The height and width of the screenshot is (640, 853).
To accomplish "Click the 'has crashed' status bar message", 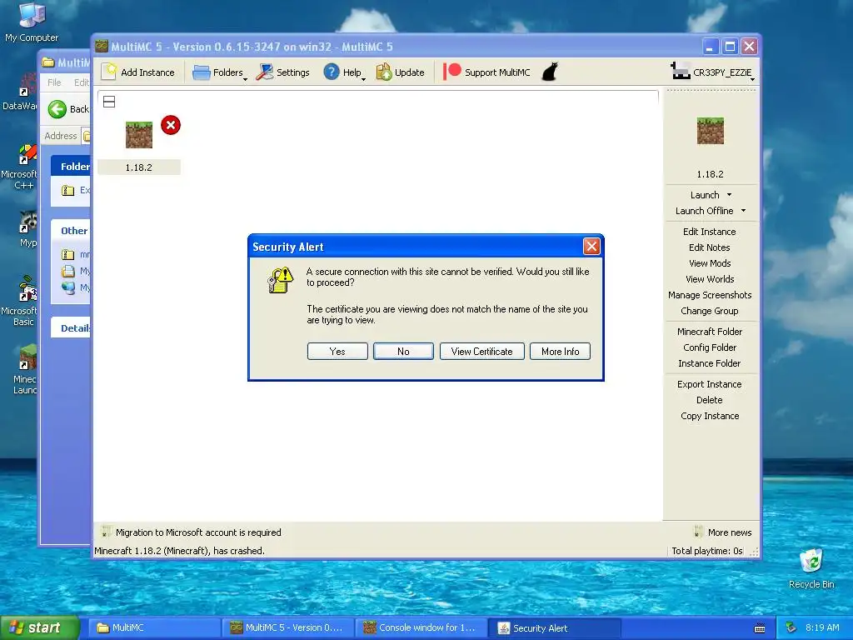I will tap(180, 551).
